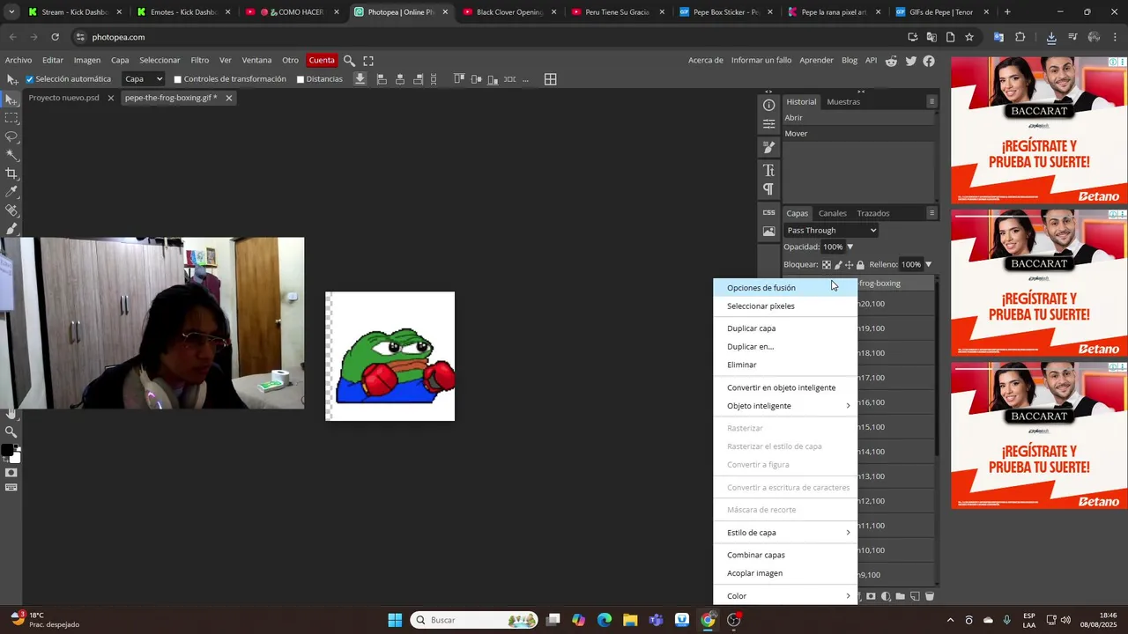Open the Paragraph panel icon
The width and height of the screenshot is (1128, 634).
coord(768,189)
